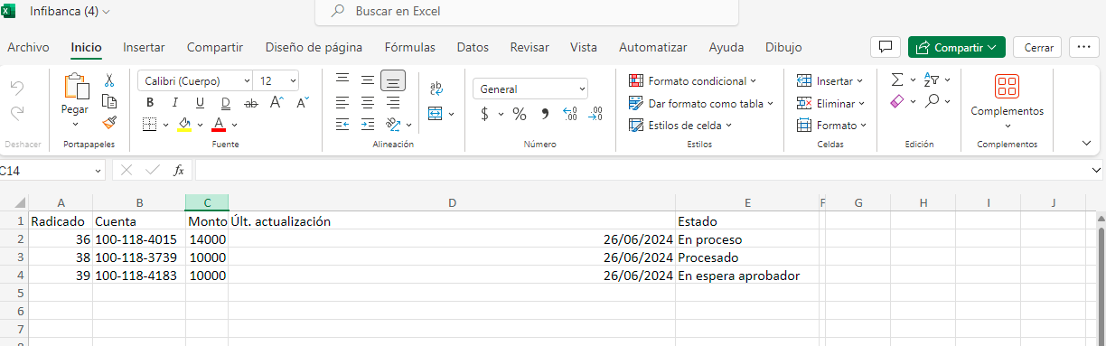Switch to the Insertar tab
The height and width of the screenshot is (346, 1106).
point(144,47)
